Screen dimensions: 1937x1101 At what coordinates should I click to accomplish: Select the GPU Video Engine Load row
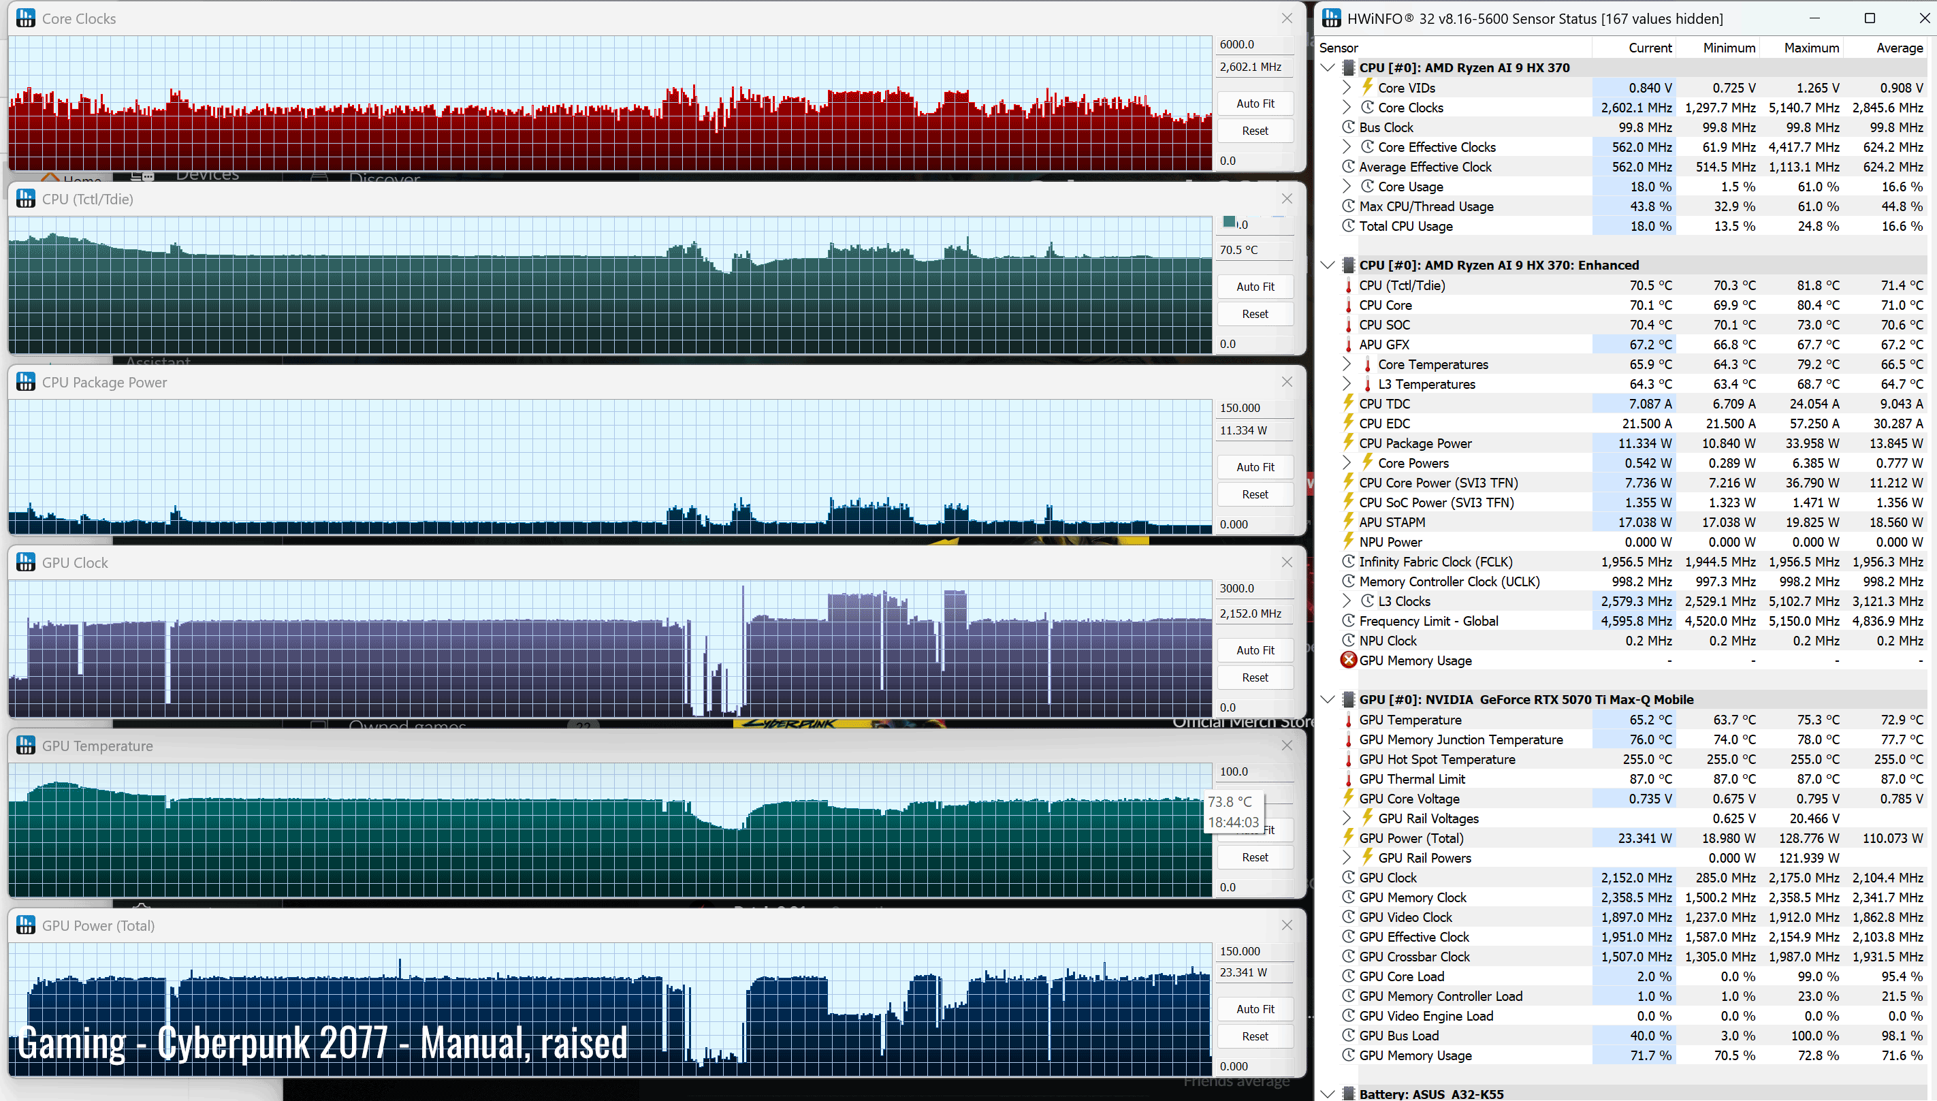(1633, 1016)
